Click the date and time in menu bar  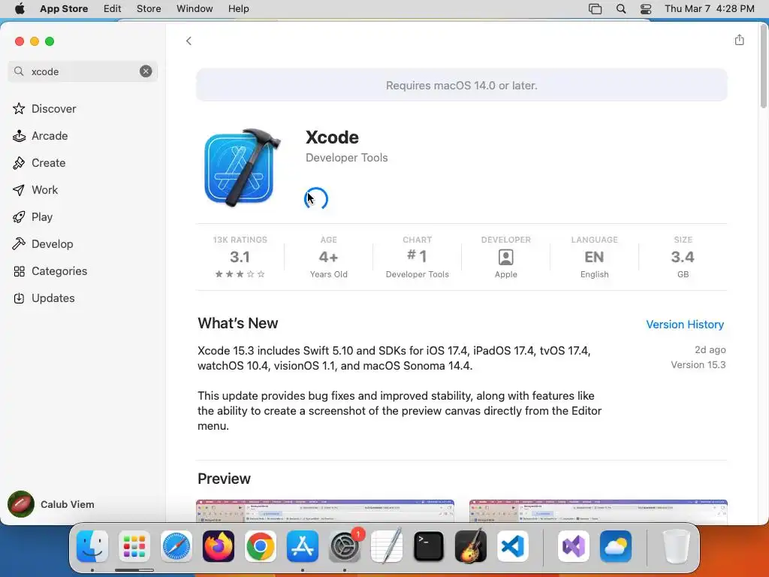click(x=709, y=9)
